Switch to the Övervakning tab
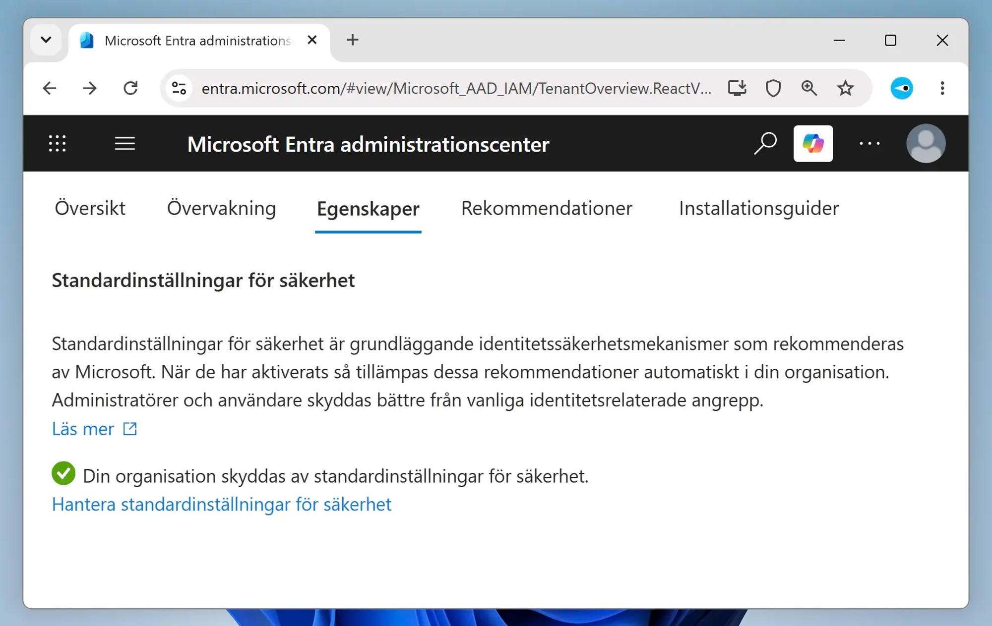 [x=221, y=208]
